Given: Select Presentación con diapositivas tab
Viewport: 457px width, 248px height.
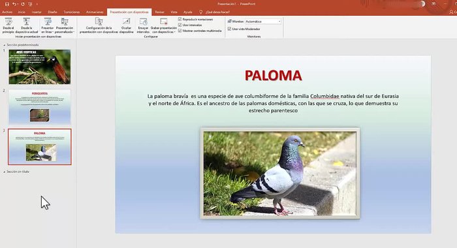Looking at the screenshot, I should click(129, 12).
